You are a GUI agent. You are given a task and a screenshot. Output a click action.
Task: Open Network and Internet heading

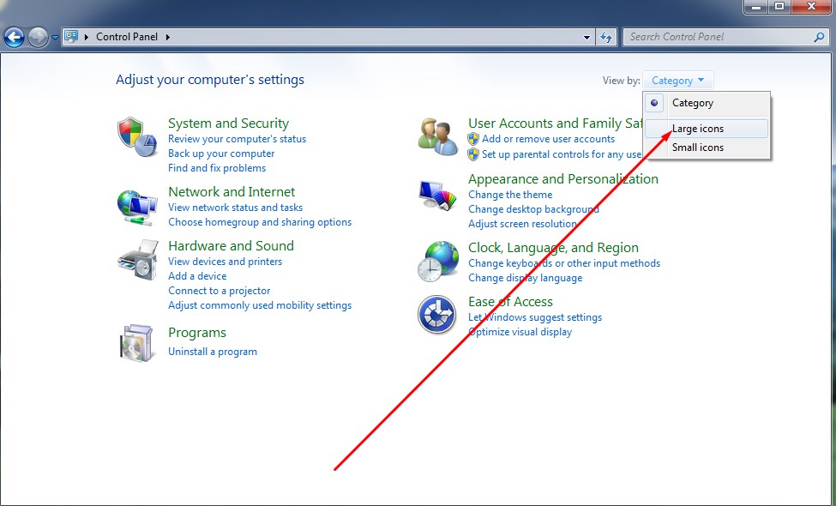pyautogui.click(x=232, y=192)
